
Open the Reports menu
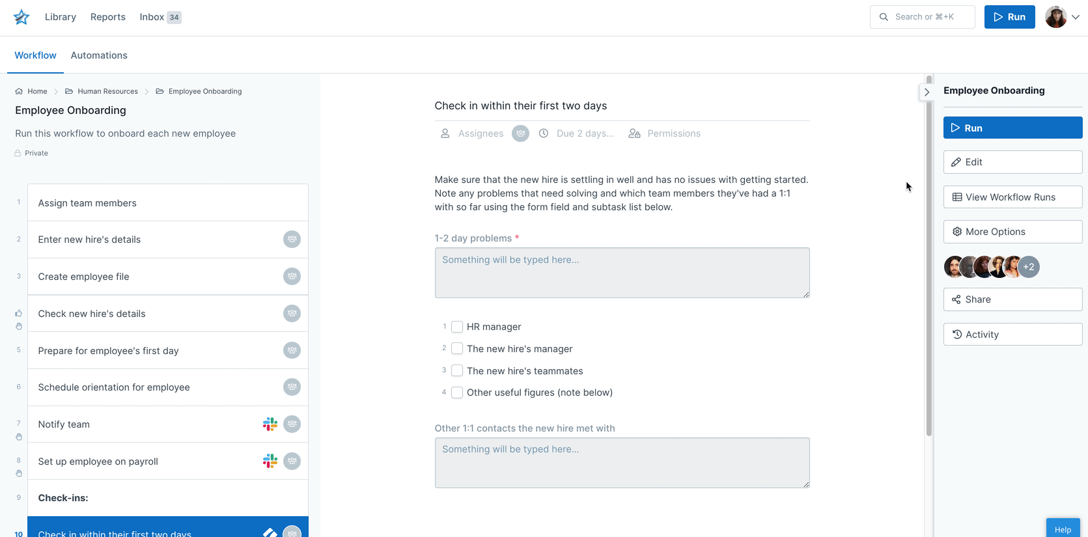[108, 17]
